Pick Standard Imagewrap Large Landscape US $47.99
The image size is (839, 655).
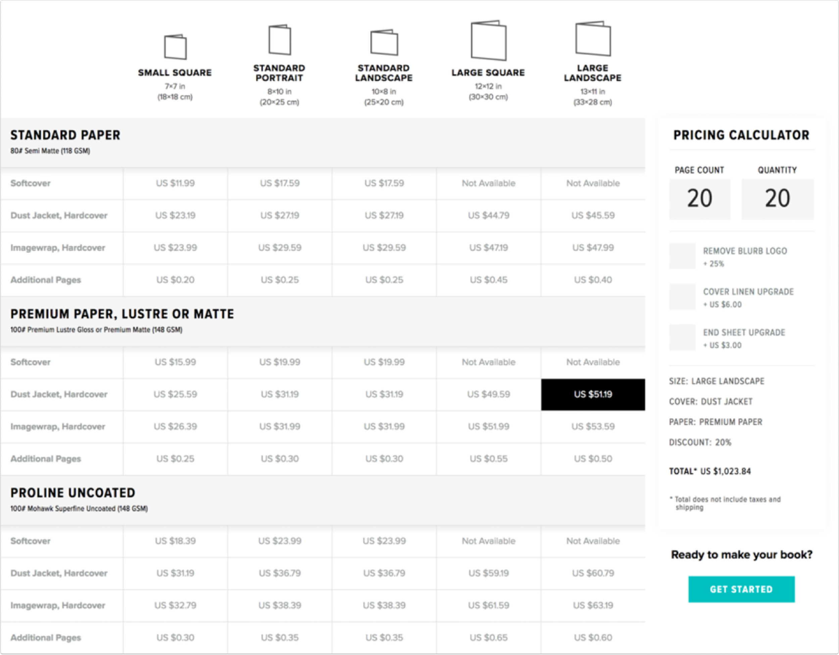pyautogui.click(x=593, y=248)
